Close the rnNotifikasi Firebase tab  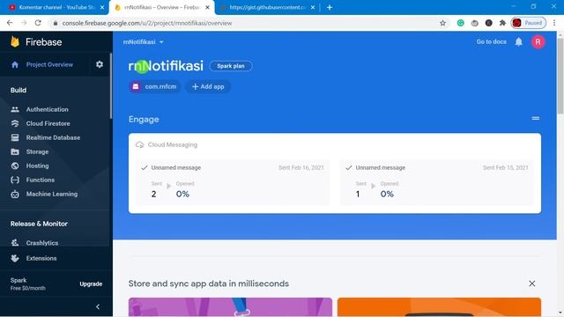[208, 7]
